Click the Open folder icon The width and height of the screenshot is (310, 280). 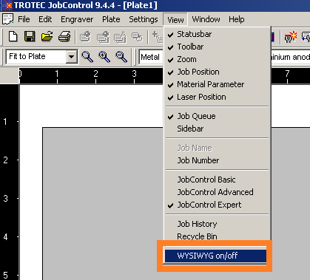(47, 37)
